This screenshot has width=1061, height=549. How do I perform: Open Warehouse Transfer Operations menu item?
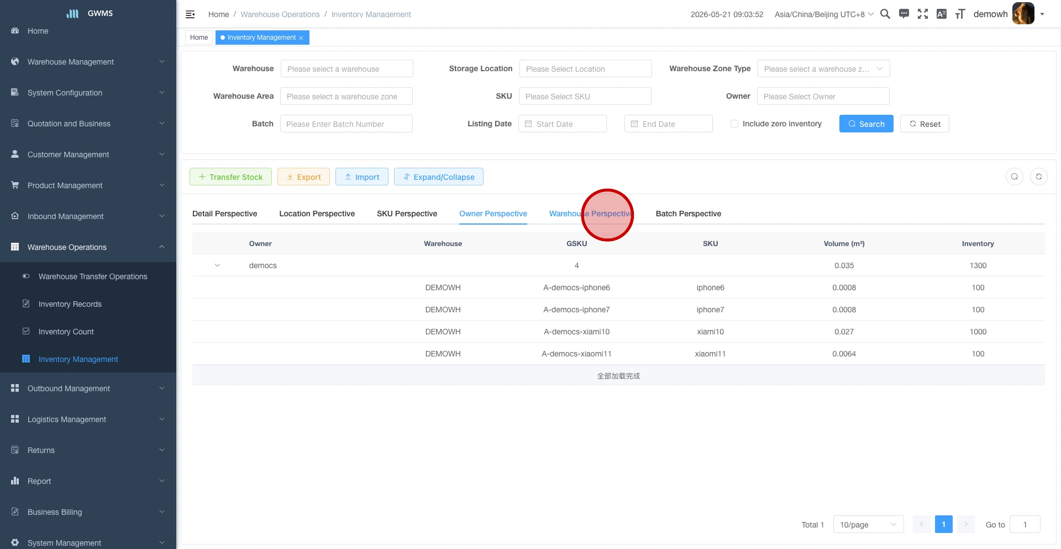click(93, 276)
